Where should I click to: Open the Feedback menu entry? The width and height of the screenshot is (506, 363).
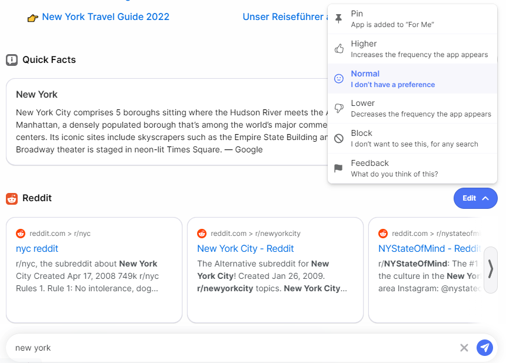[x=412, y=168]
